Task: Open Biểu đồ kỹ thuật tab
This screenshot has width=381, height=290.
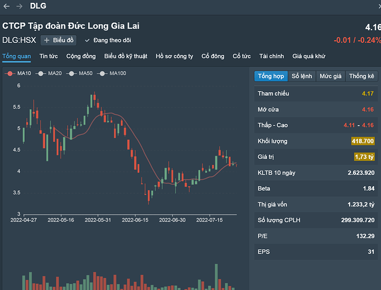Action: (126, 56)
